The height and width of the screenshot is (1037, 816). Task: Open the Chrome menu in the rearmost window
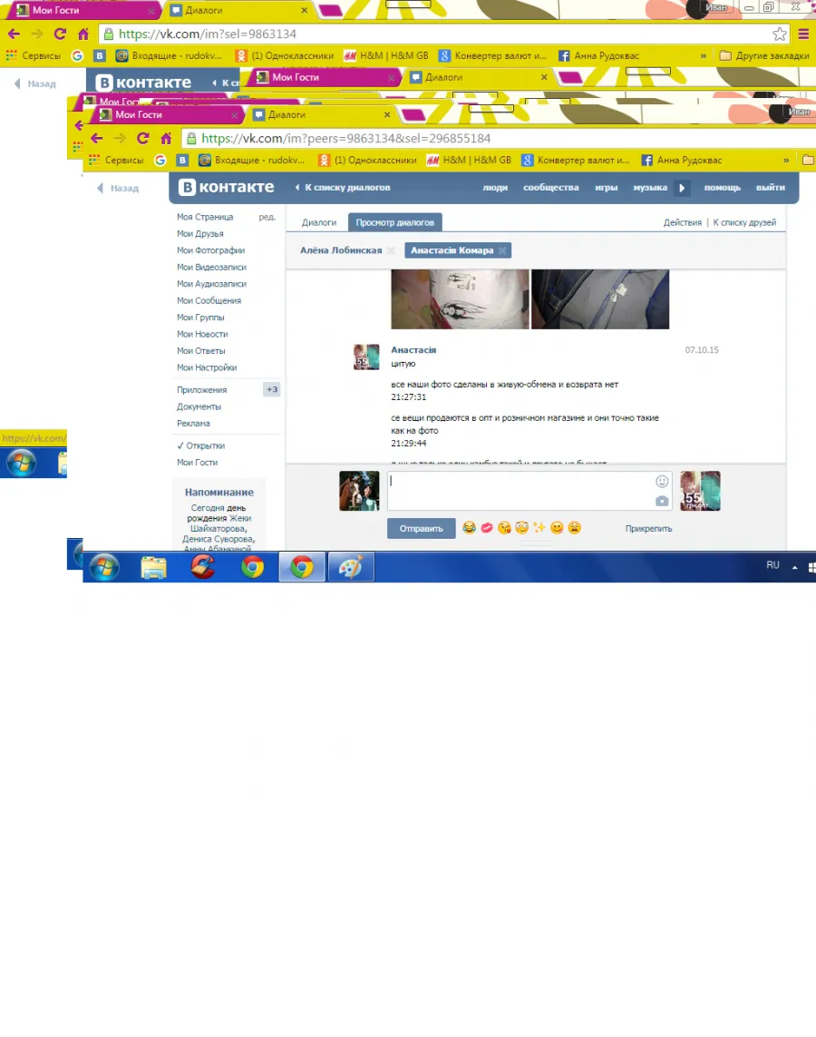803,34
